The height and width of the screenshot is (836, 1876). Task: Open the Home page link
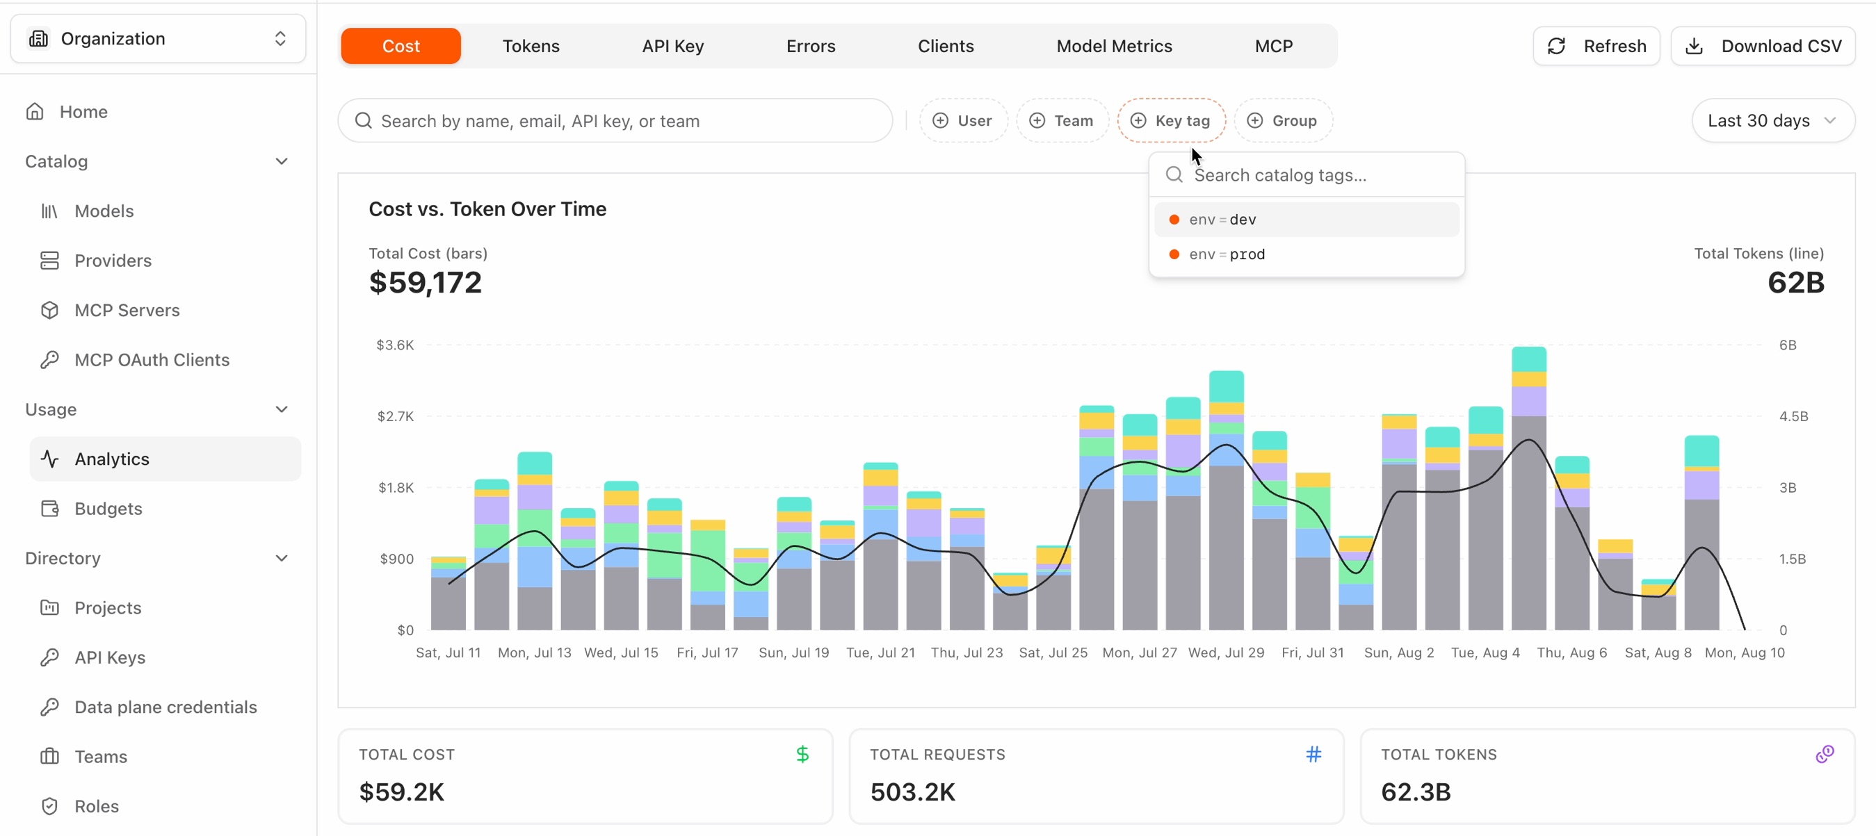[x=83, y=112]
